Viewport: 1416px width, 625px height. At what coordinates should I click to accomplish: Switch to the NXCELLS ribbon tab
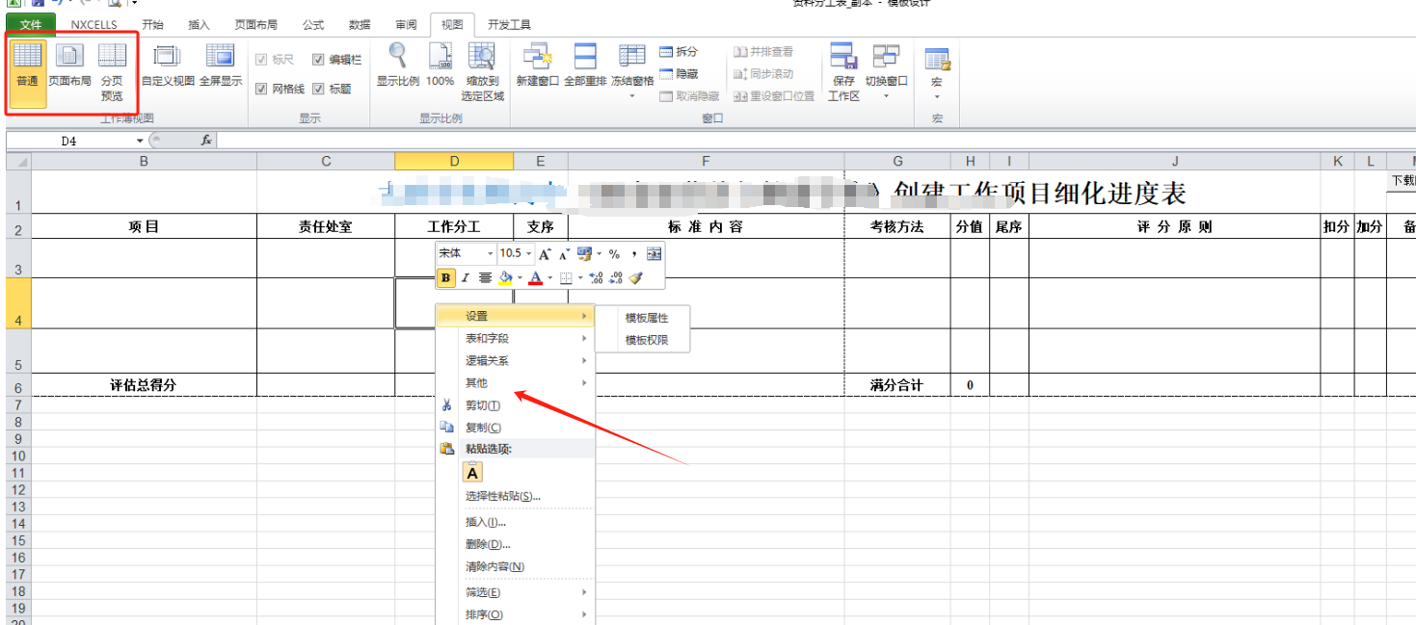tap(94, 24)
